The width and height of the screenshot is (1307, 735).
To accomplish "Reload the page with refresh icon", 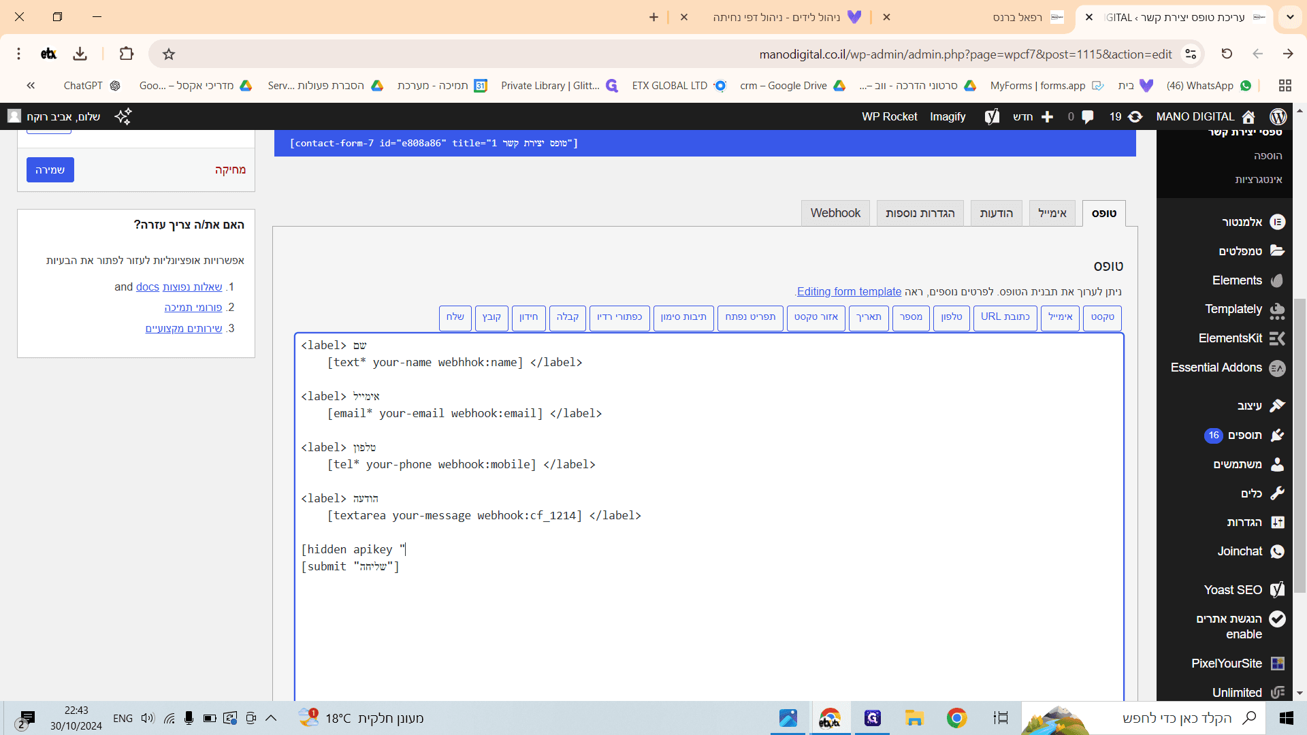I will coord(1227,54).
